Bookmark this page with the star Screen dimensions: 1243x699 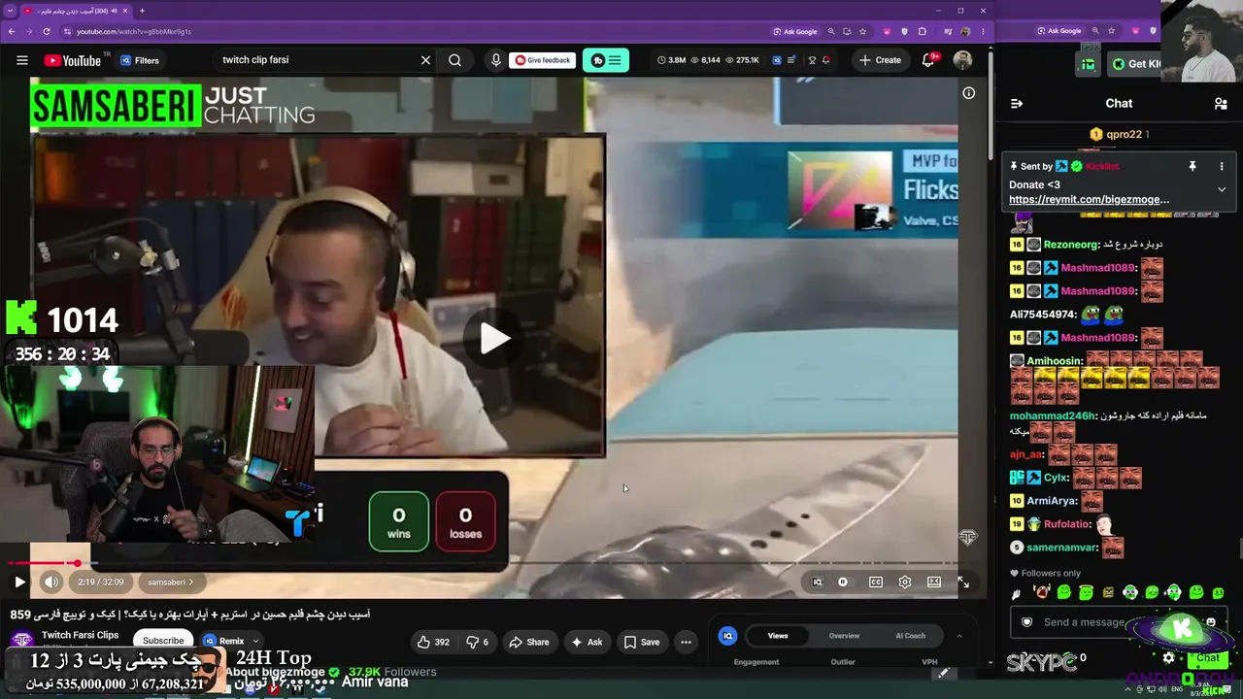862,31
